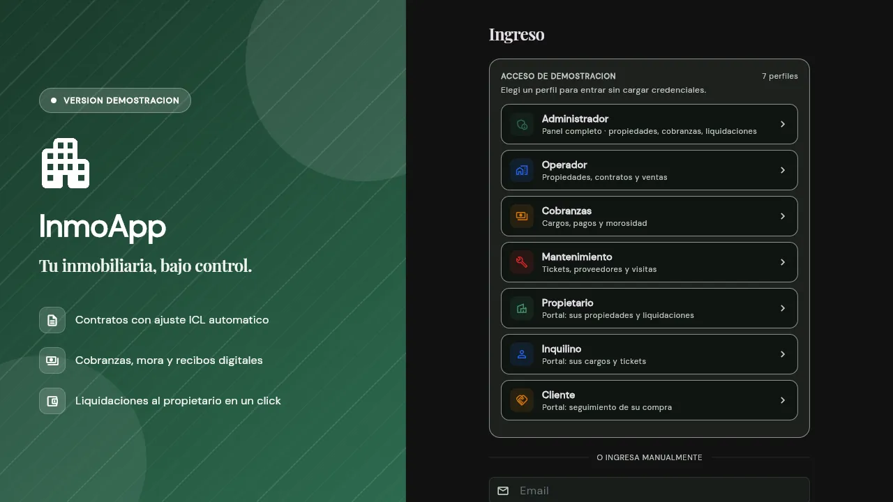Use the Cliente portal profile

650,400
